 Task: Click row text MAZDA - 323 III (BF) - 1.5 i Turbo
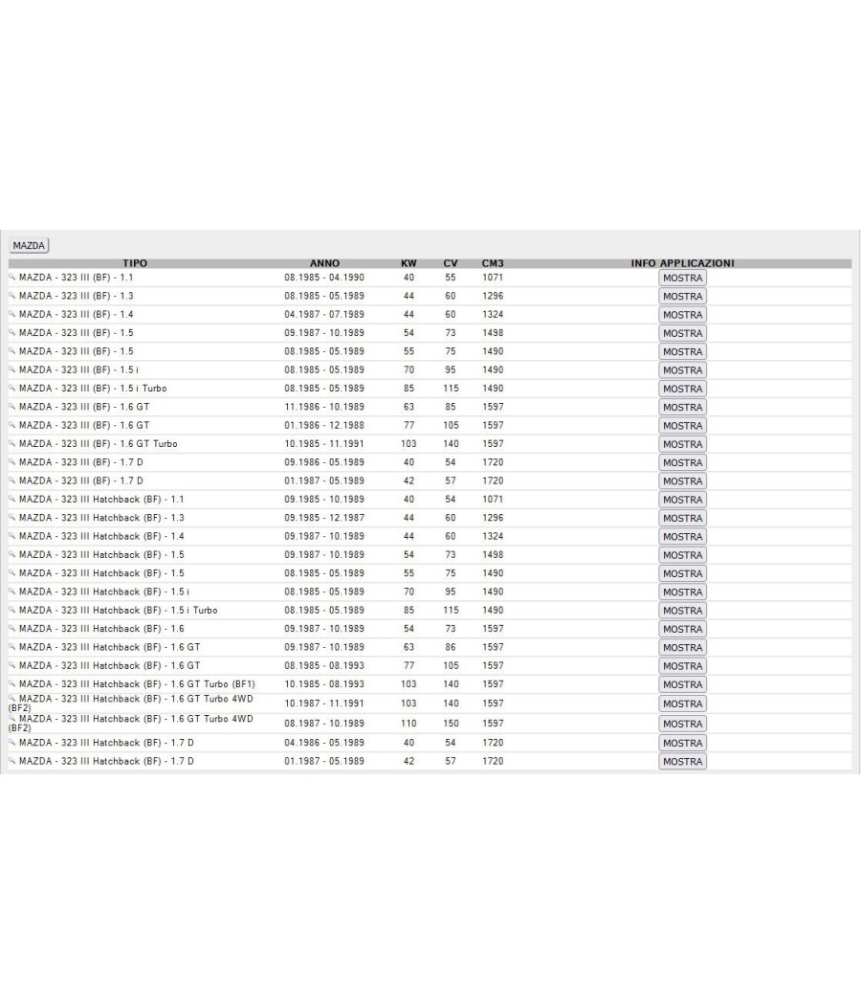tap(93, 389)
